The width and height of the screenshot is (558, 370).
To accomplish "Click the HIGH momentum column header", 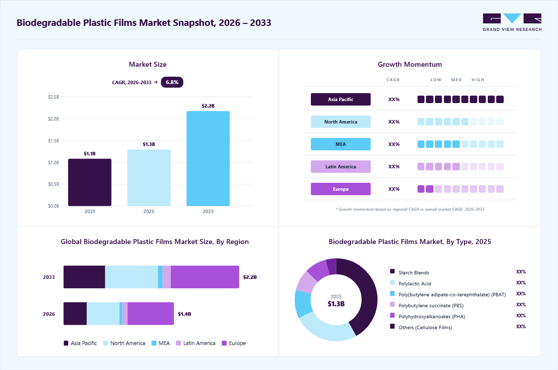I will 478,80.
